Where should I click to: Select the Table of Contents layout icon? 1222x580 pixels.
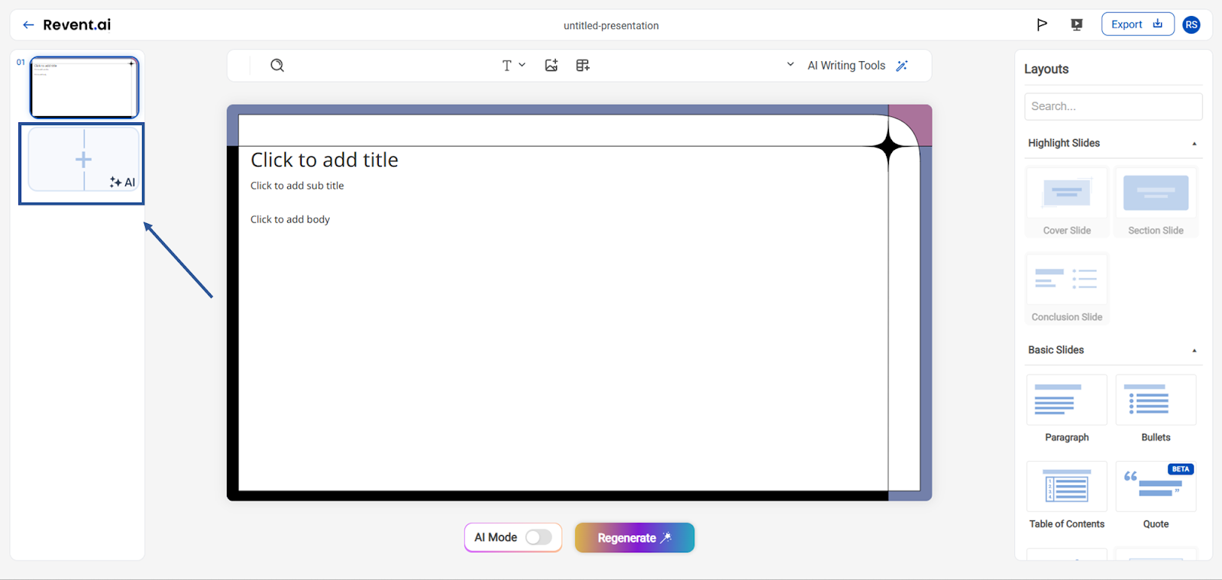coord(1067,486)
